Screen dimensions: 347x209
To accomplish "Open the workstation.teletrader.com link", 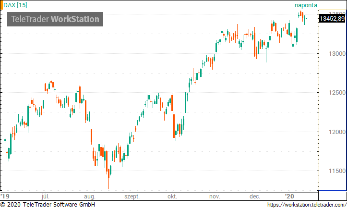I will pos(307,205).
